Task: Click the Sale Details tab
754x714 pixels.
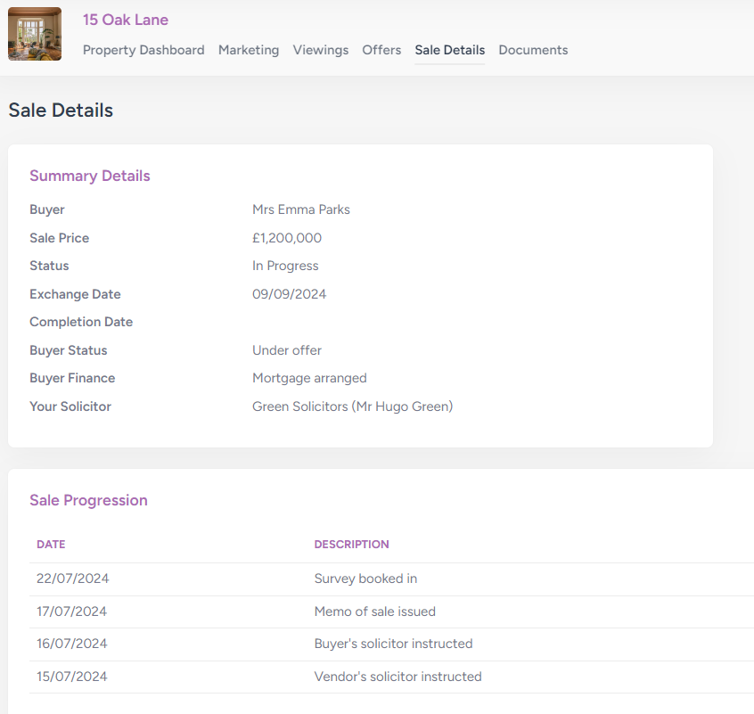Action: 450,50
